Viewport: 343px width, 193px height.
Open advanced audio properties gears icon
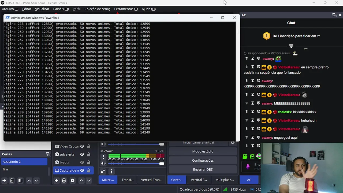click(103, 172)
